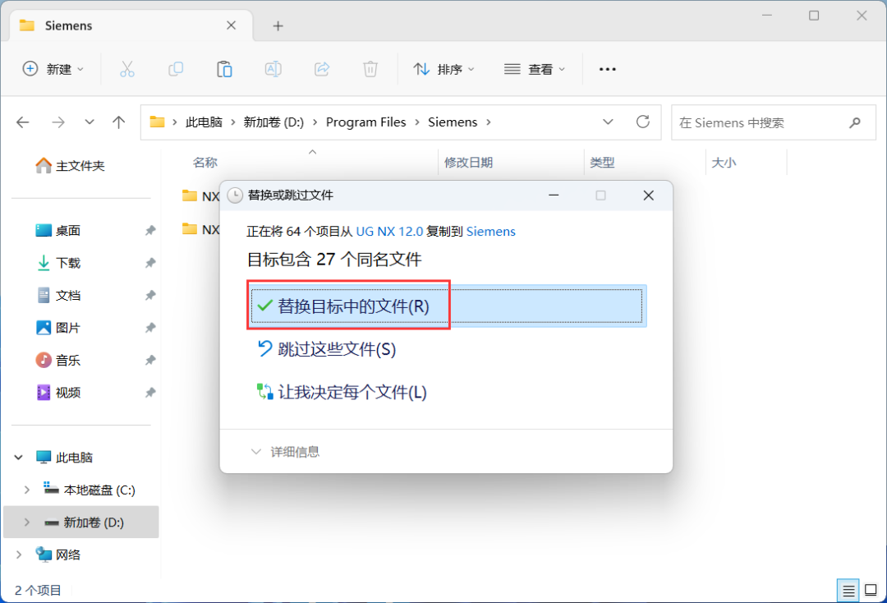Minimize the 替换或跳过文件 dialog
Screen dimensions: 887x603
[x=554, y=196]
